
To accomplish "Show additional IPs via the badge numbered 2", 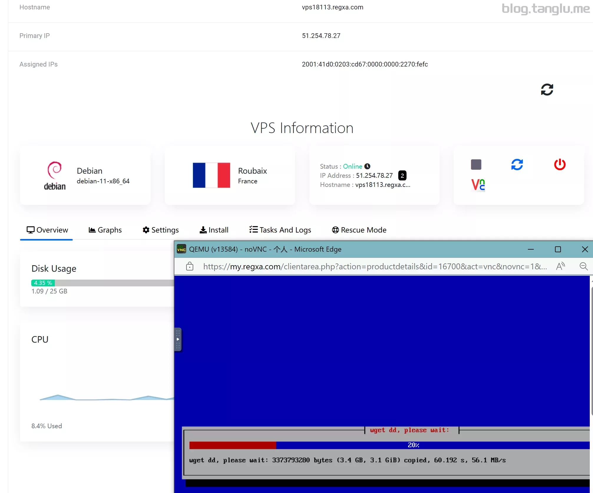I will point(402,175).
